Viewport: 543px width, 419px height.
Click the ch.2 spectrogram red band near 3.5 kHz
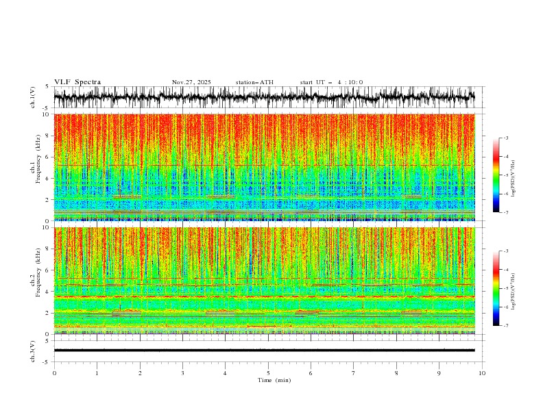tap(265, 296)
